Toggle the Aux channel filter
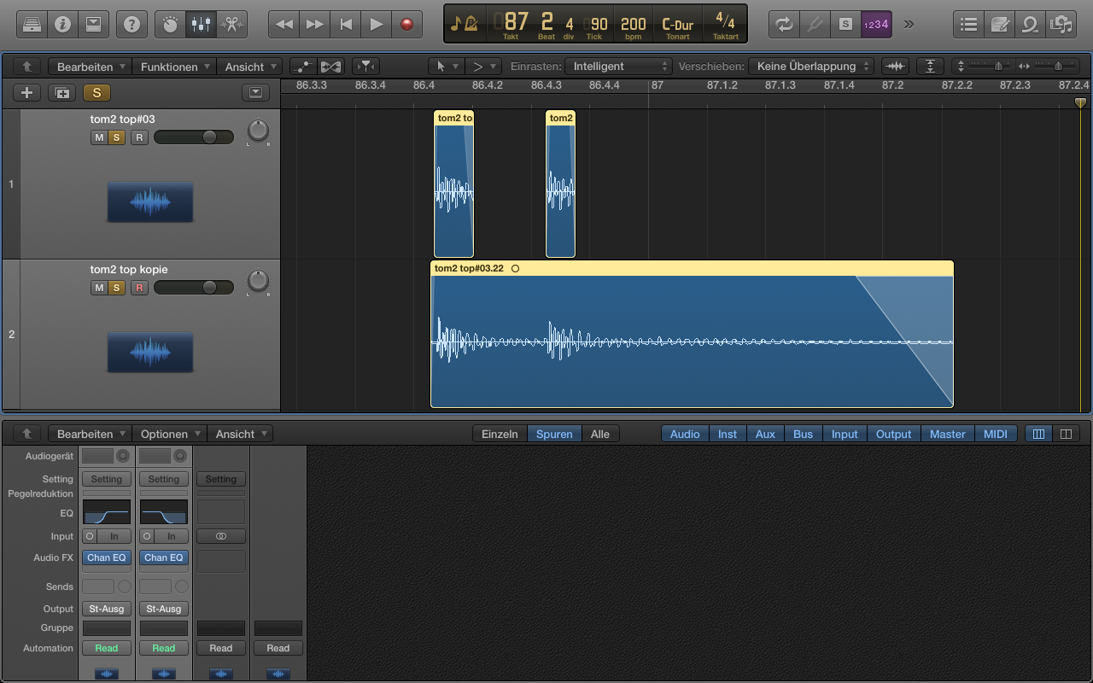 pos(765,434)
